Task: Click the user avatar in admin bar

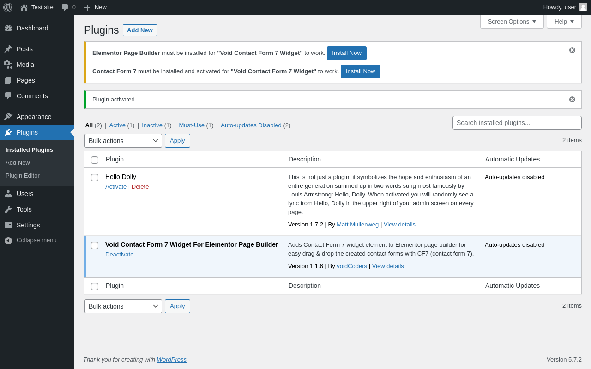Action: click(583, 7)
